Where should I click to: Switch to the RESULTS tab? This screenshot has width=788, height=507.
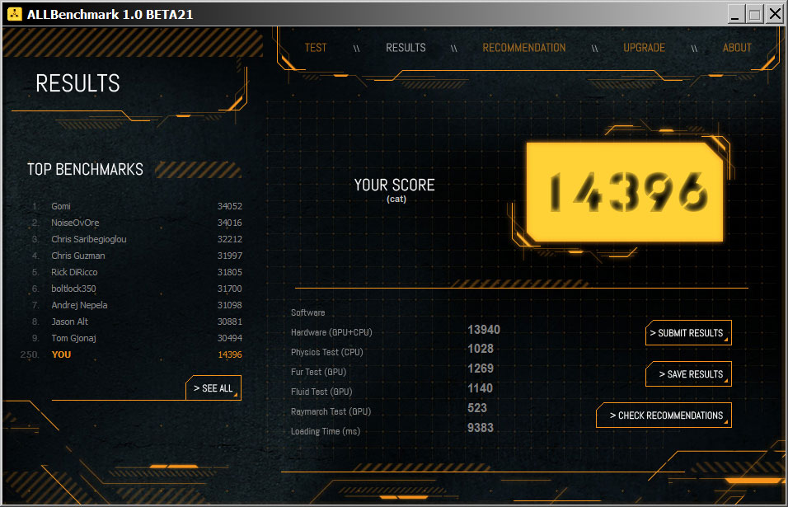pyautogui.click(x=406, y=48)
